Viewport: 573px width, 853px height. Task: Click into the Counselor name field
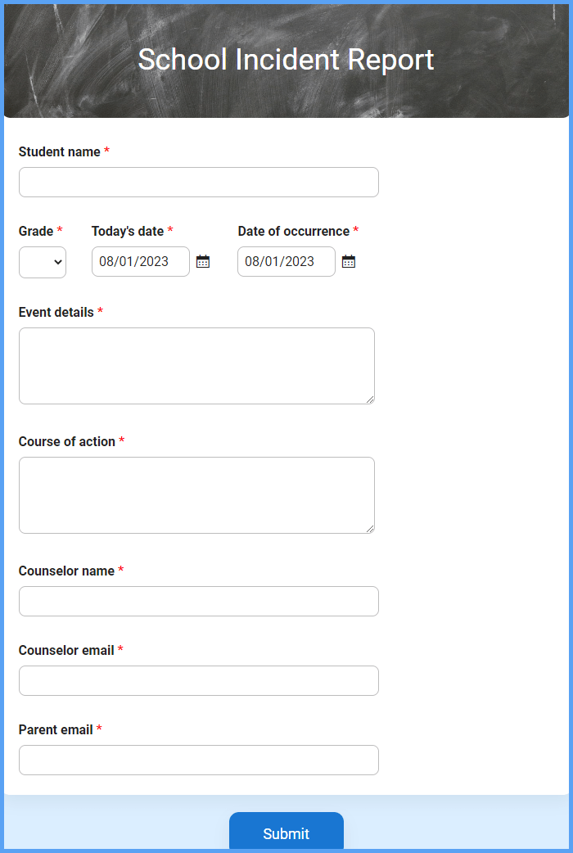tap(199, 601)
